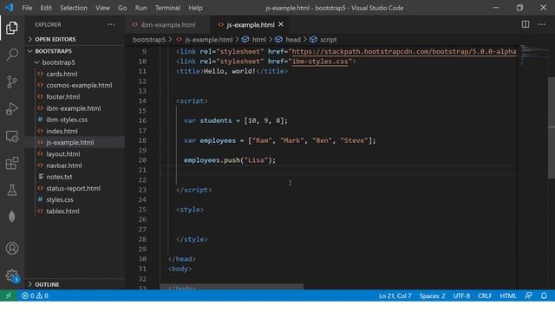
Task: Switch to the ibm-example.html tab
Action: [167, 25]
